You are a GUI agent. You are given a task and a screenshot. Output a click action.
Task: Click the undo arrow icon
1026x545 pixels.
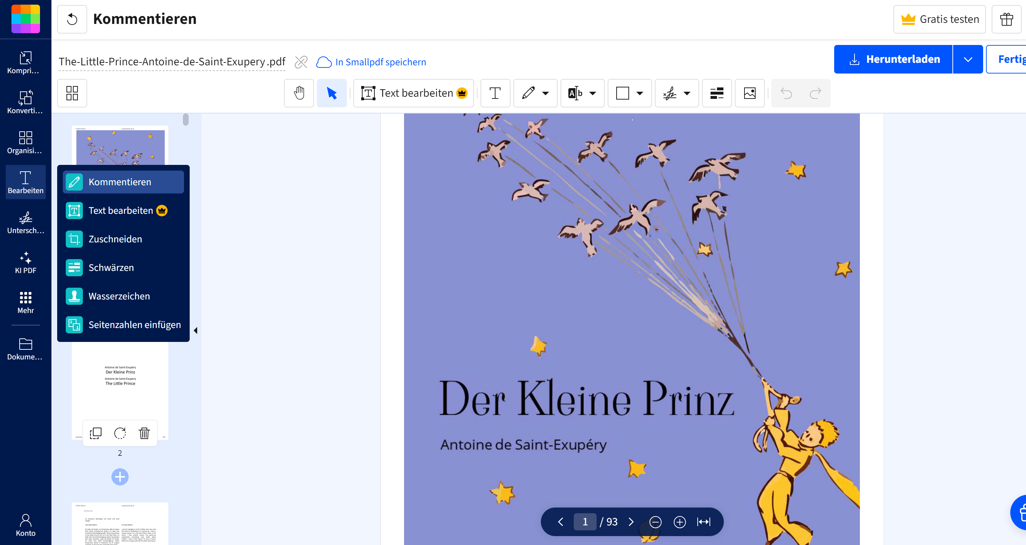point(787,93)
